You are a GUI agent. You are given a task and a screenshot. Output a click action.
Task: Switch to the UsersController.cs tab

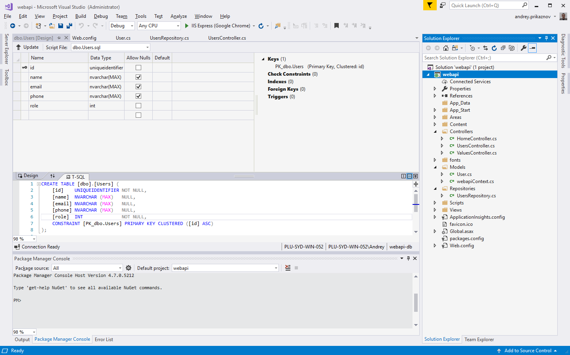227,38
